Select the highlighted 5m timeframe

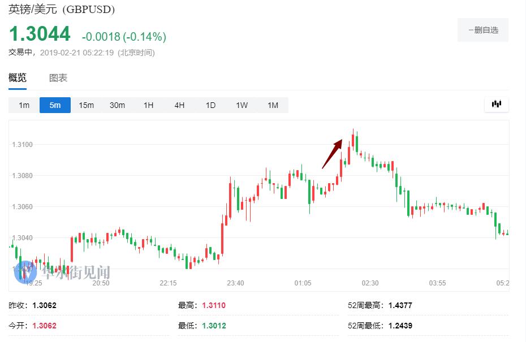pyautogui.click(x=55, y=105)
